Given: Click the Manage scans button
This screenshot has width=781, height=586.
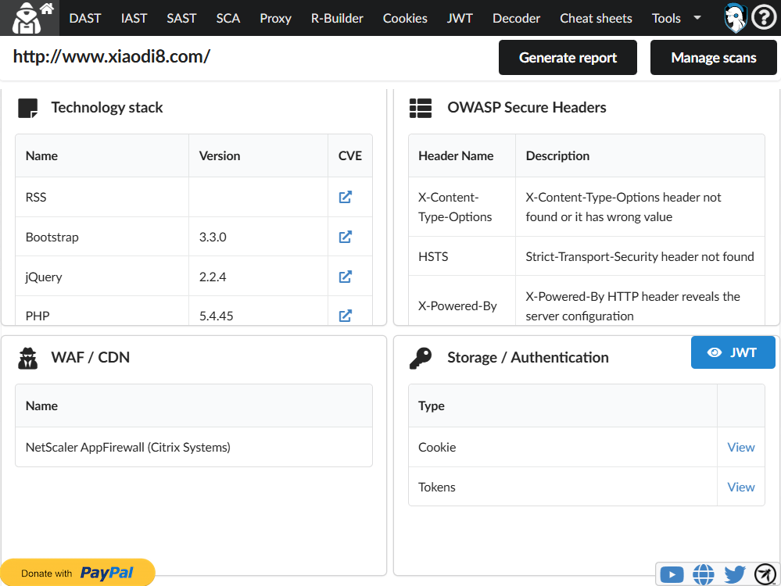Looking at the screenshot, I should pyautogui.click(x=713, y=58).
